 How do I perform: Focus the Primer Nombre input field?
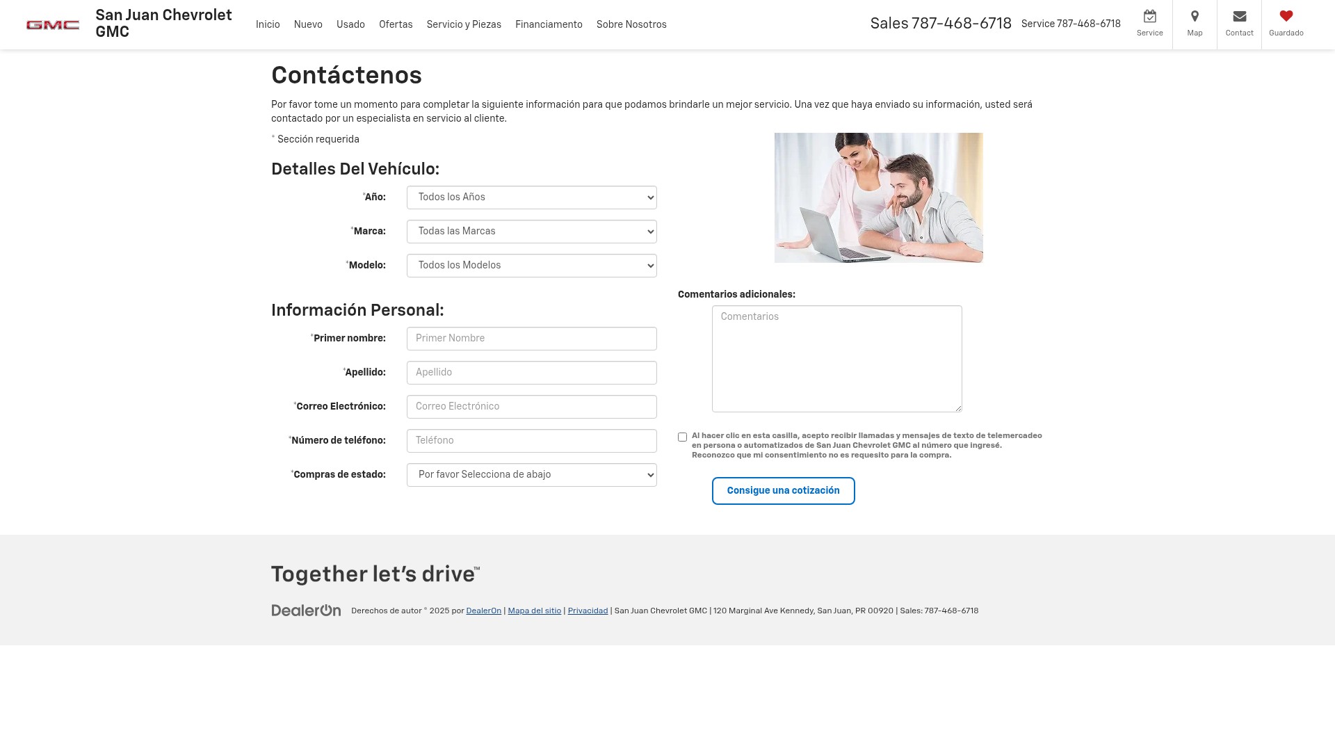pos(532,339)
